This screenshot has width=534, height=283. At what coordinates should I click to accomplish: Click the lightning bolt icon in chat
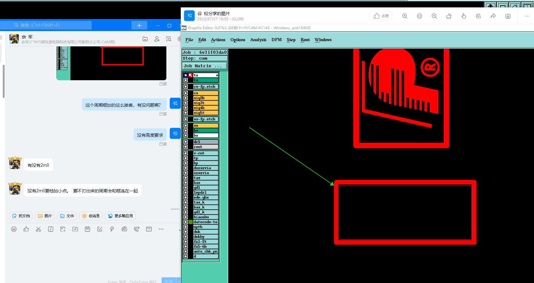[112, 229]
